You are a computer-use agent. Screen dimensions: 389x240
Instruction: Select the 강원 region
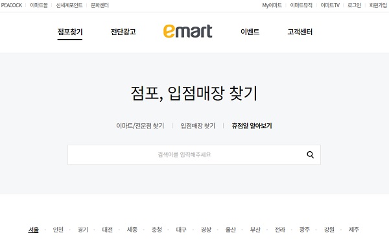(x=329, y=230)
